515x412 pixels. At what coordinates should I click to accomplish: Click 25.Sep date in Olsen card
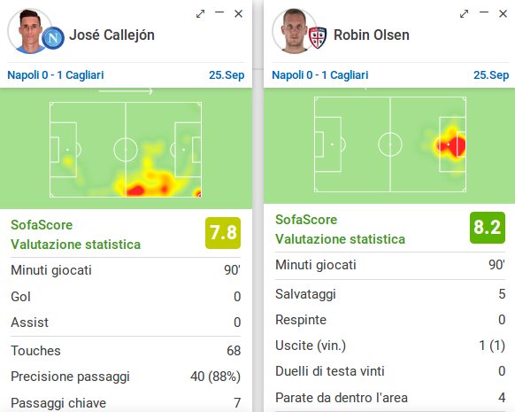tap(491, 75)
